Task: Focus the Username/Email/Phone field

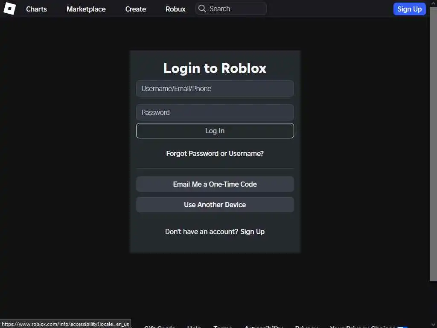Action: click(215, 88)
